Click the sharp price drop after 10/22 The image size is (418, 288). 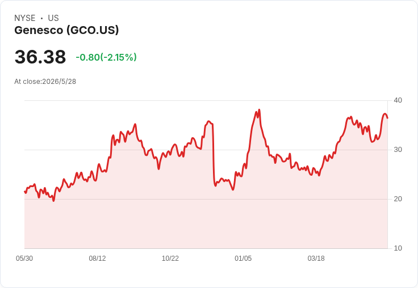[214, 154]
